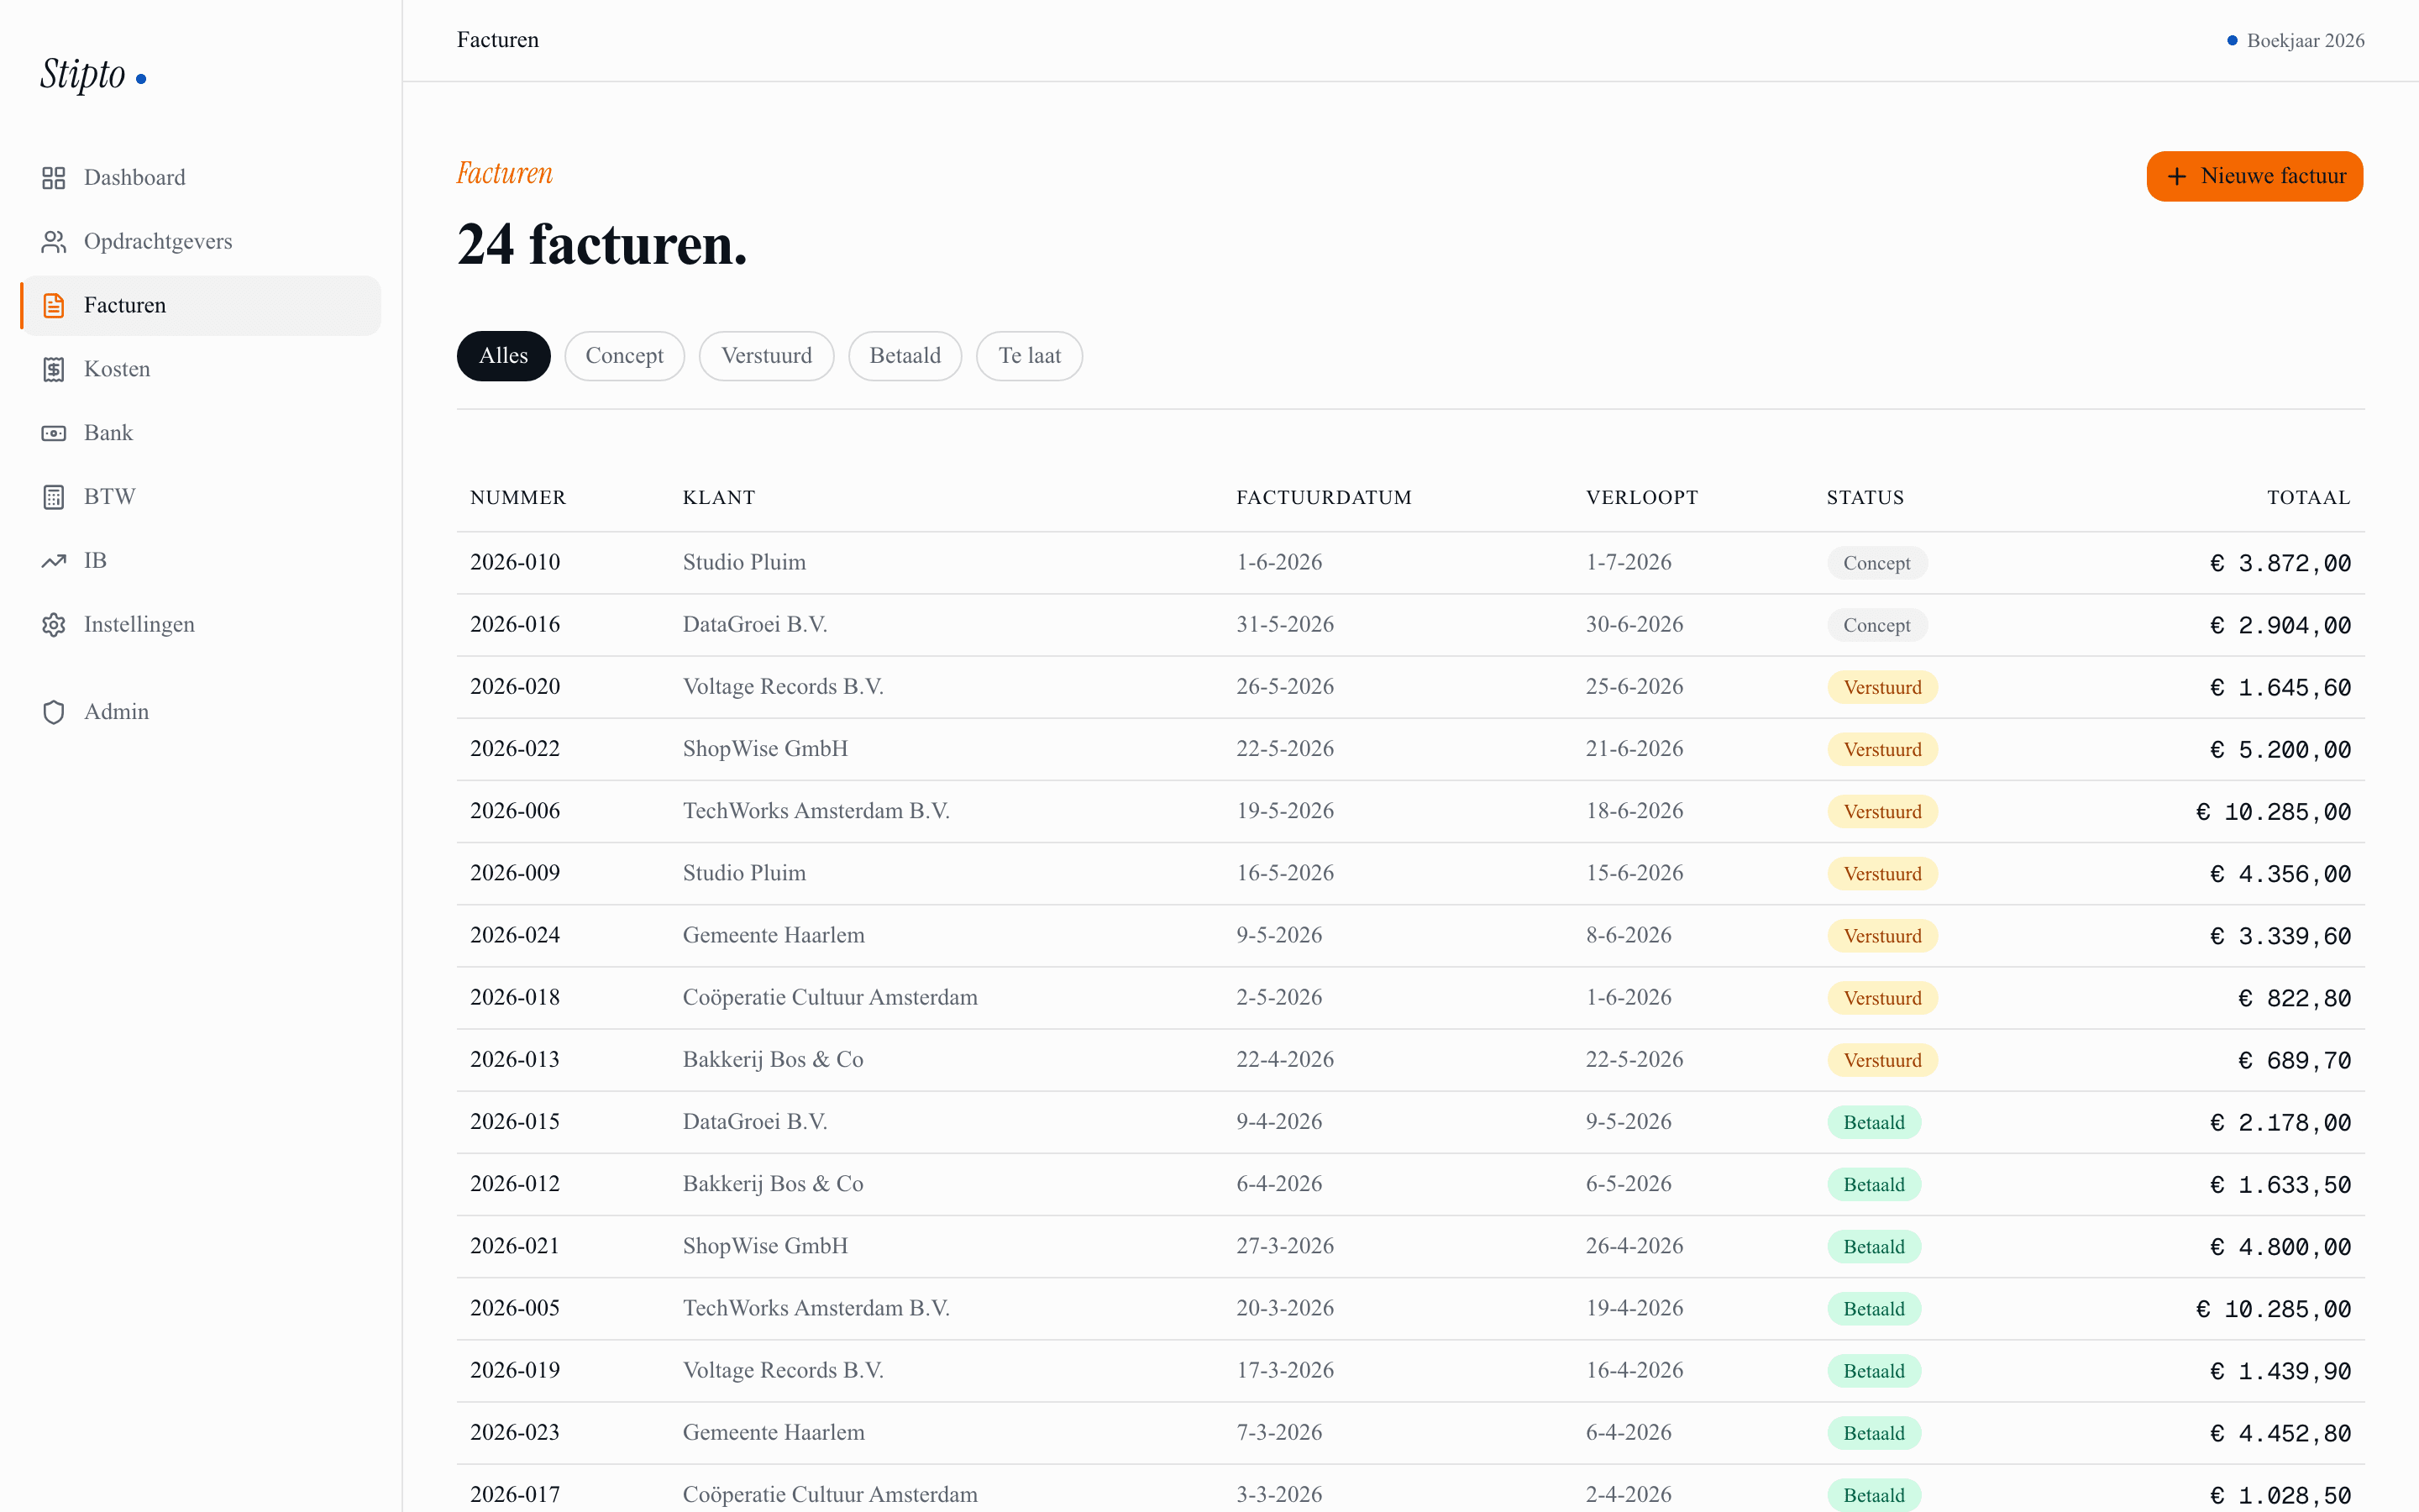Open the Dashboard grid icon
This screenshot has height=1512, width=2419.
[54, 178]
